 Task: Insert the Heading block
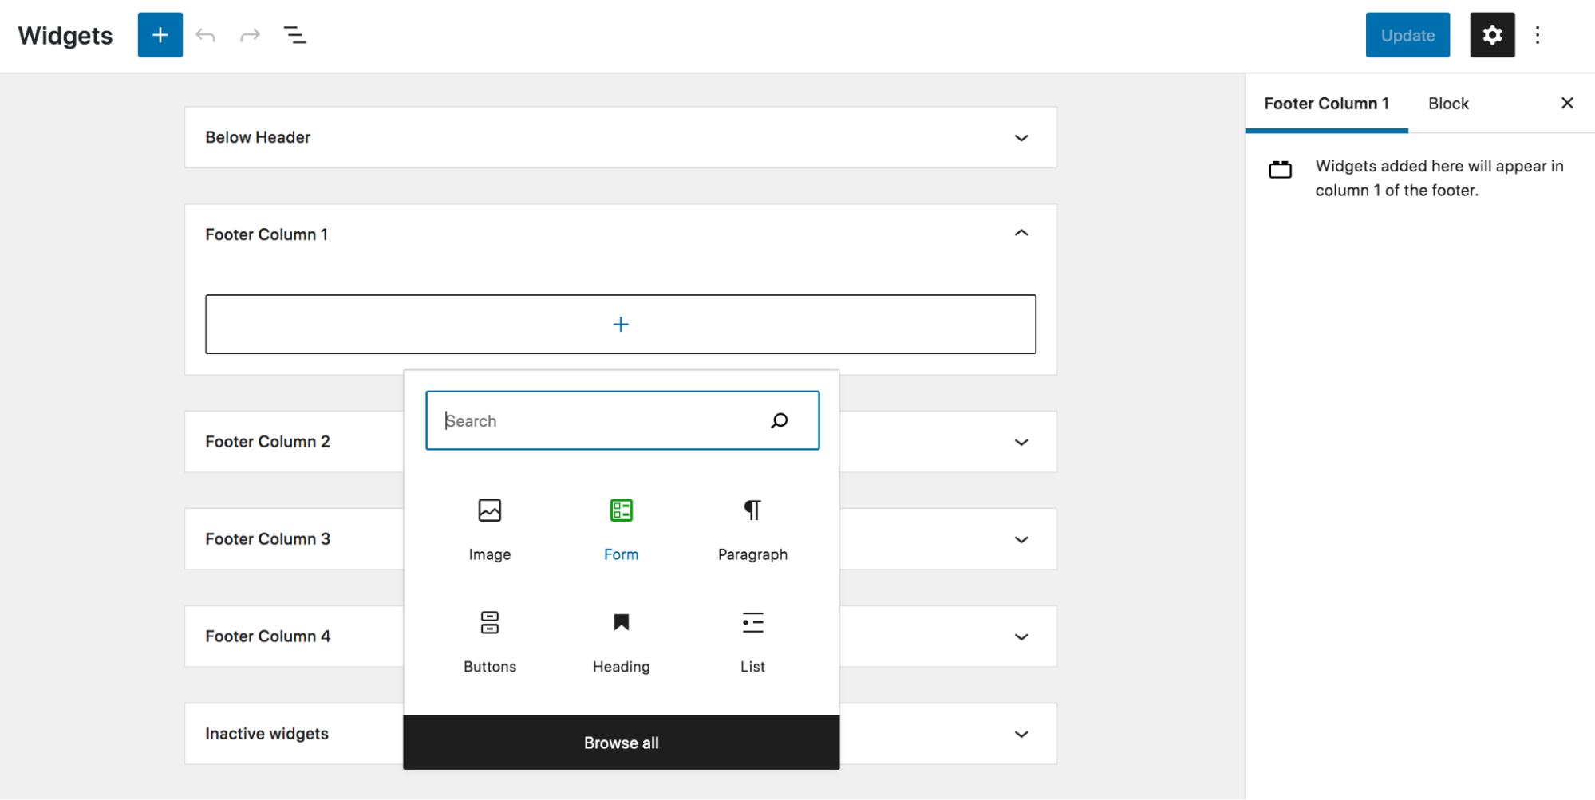click(x=622, y=643)
